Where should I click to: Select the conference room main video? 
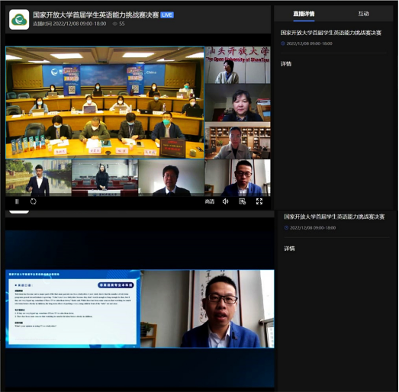105,102
